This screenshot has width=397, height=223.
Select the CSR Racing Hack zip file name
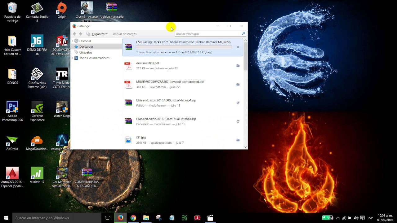(183, 42)
